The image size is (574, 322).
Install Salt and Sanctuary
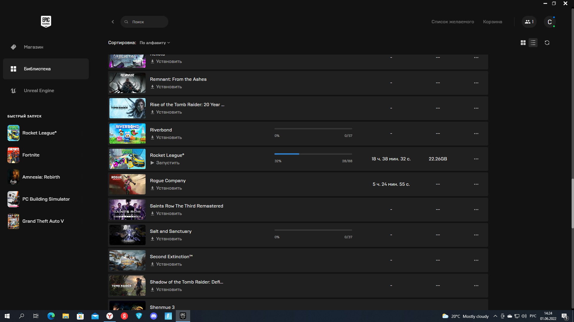[166, 239]
